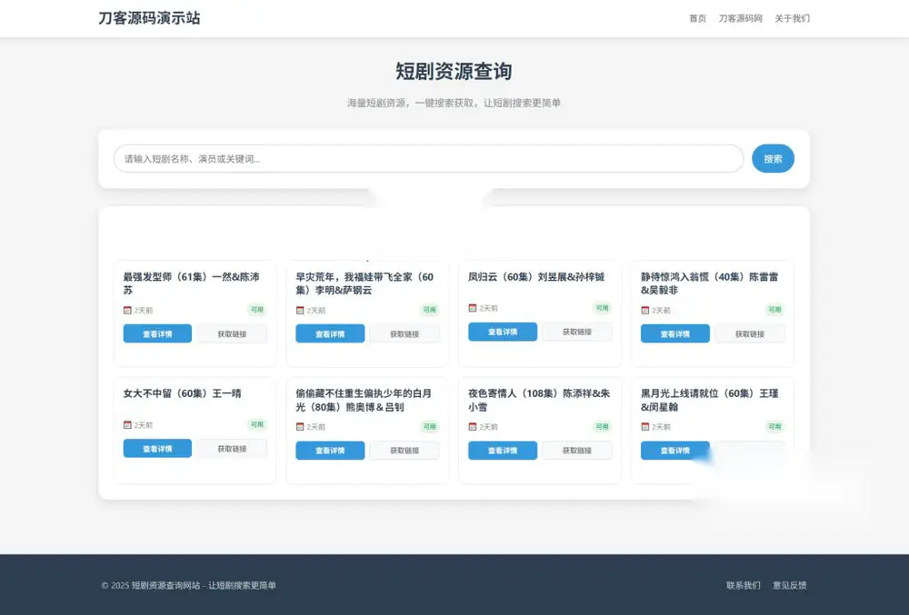Click calendar icon on 早灾荒年 card
This screenshot has height=615, width=909.
coord(300,311)
